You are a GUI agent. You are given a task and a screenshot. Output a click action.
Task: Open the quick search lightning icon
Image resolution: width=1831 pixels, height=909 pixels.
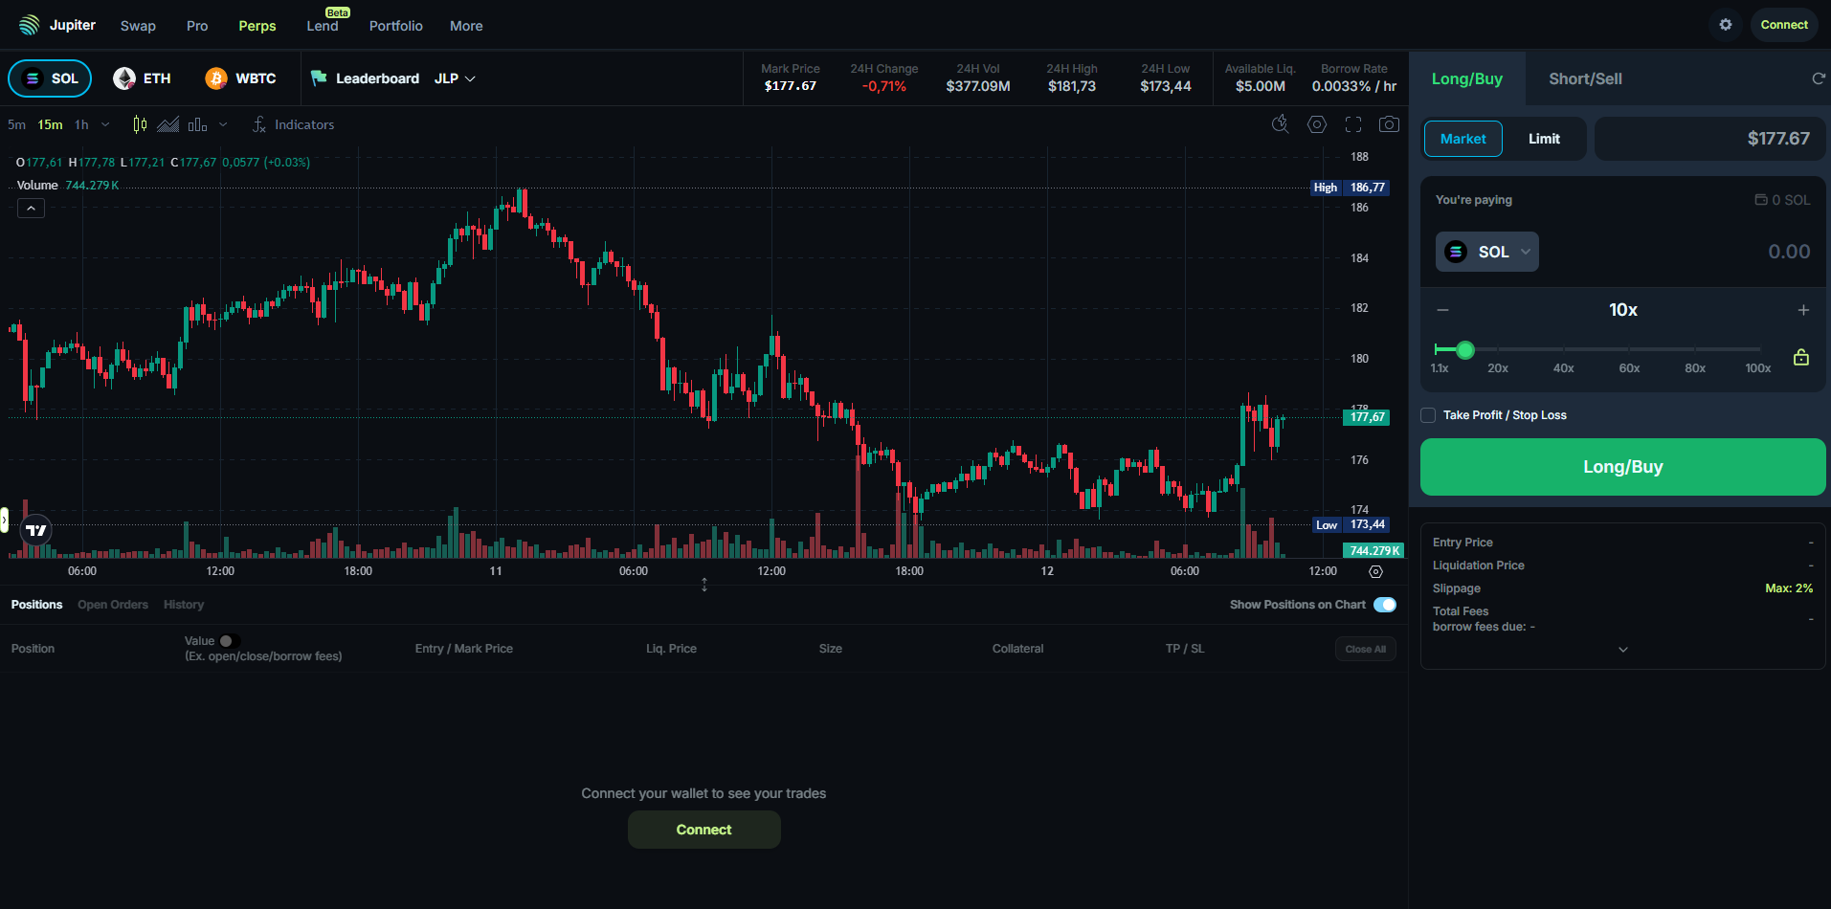coord(1280,124)
